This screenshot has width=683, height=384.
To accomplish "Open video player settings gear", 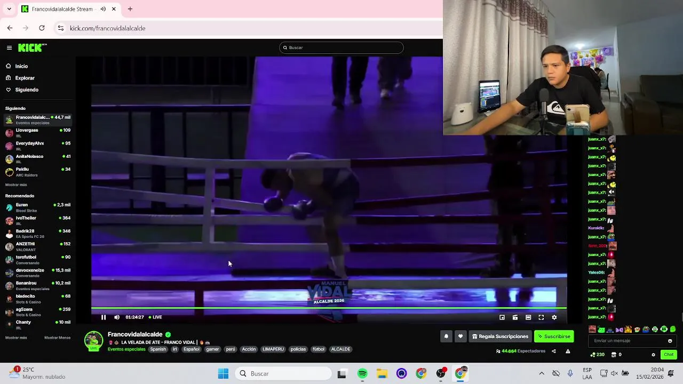I will pyautogui.click(x=554, y=317).
